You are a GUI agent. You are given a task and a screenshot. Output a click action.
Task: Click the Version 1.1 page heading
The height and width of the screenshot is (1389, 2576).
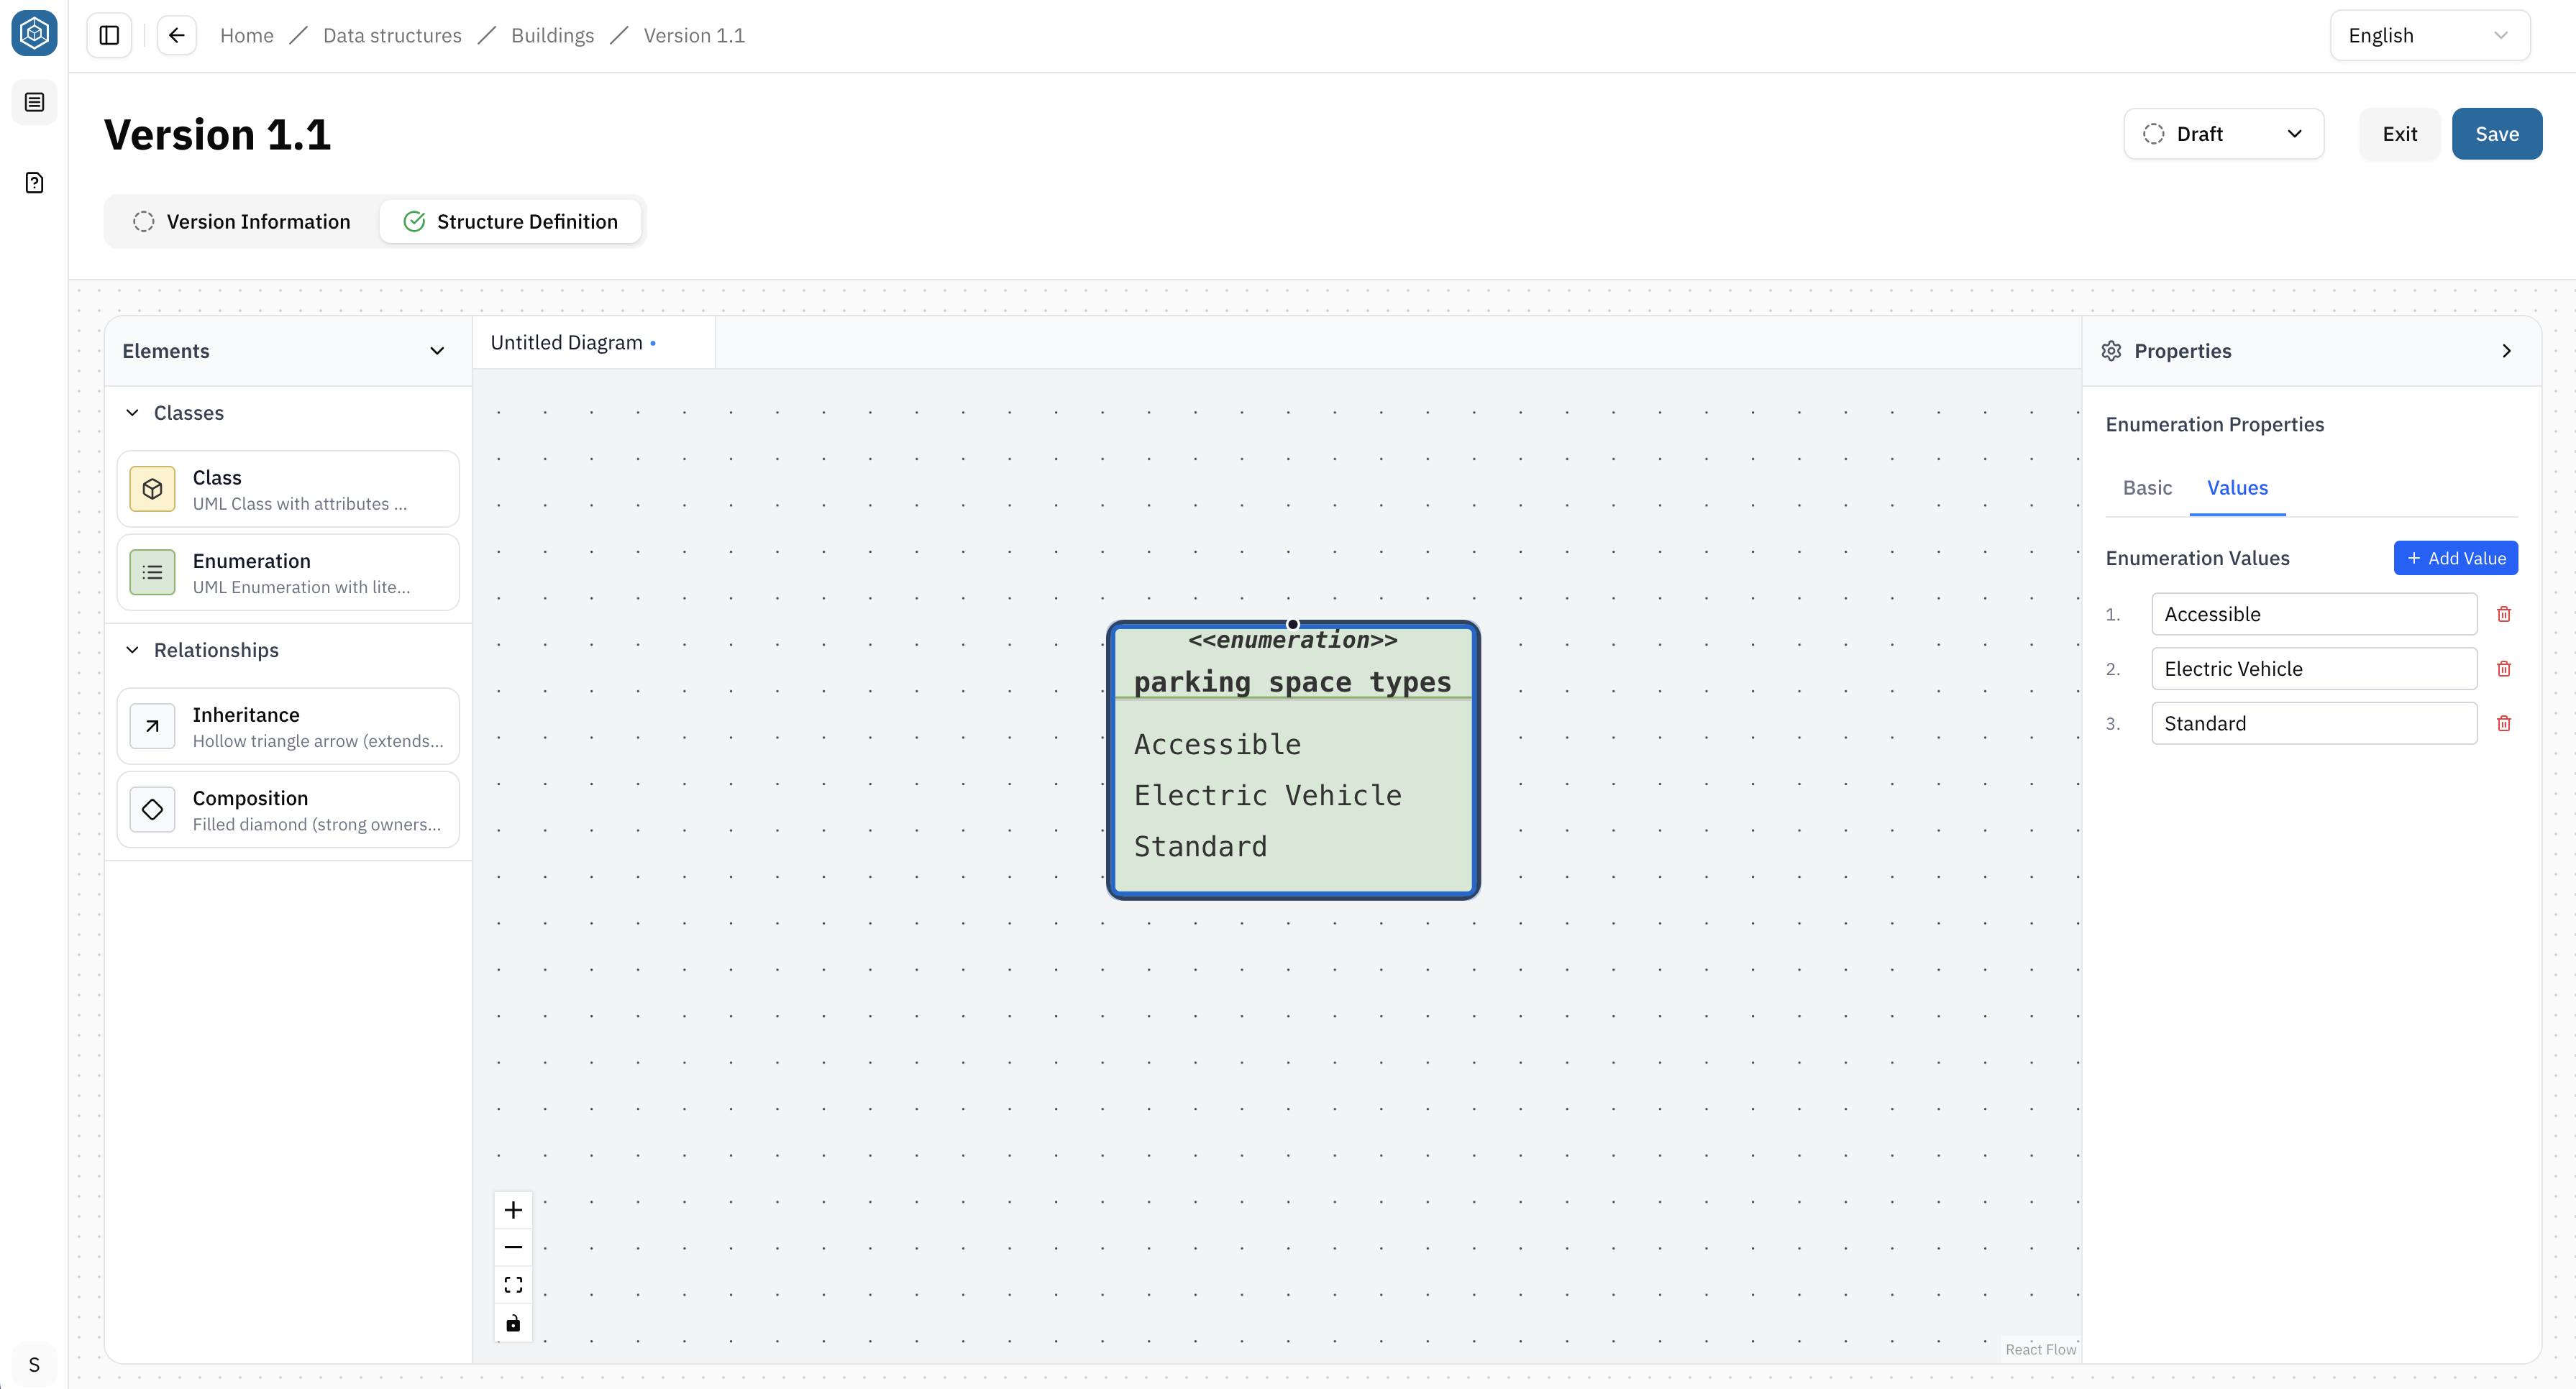217,134
